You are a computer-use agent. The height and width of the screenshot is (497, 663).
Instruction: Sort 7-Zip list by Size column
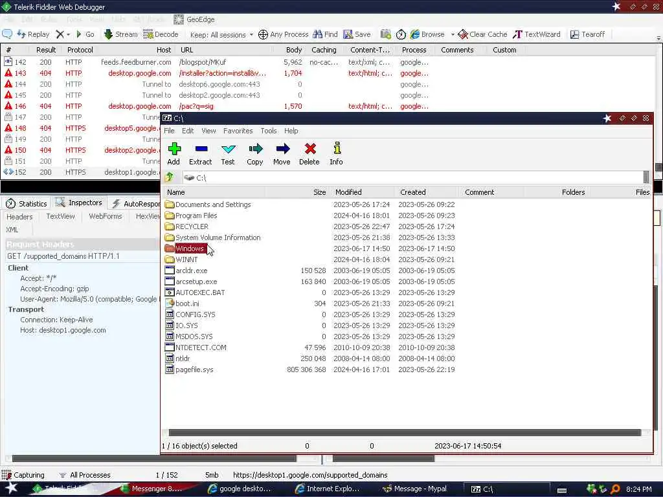(x=297, y=192)
